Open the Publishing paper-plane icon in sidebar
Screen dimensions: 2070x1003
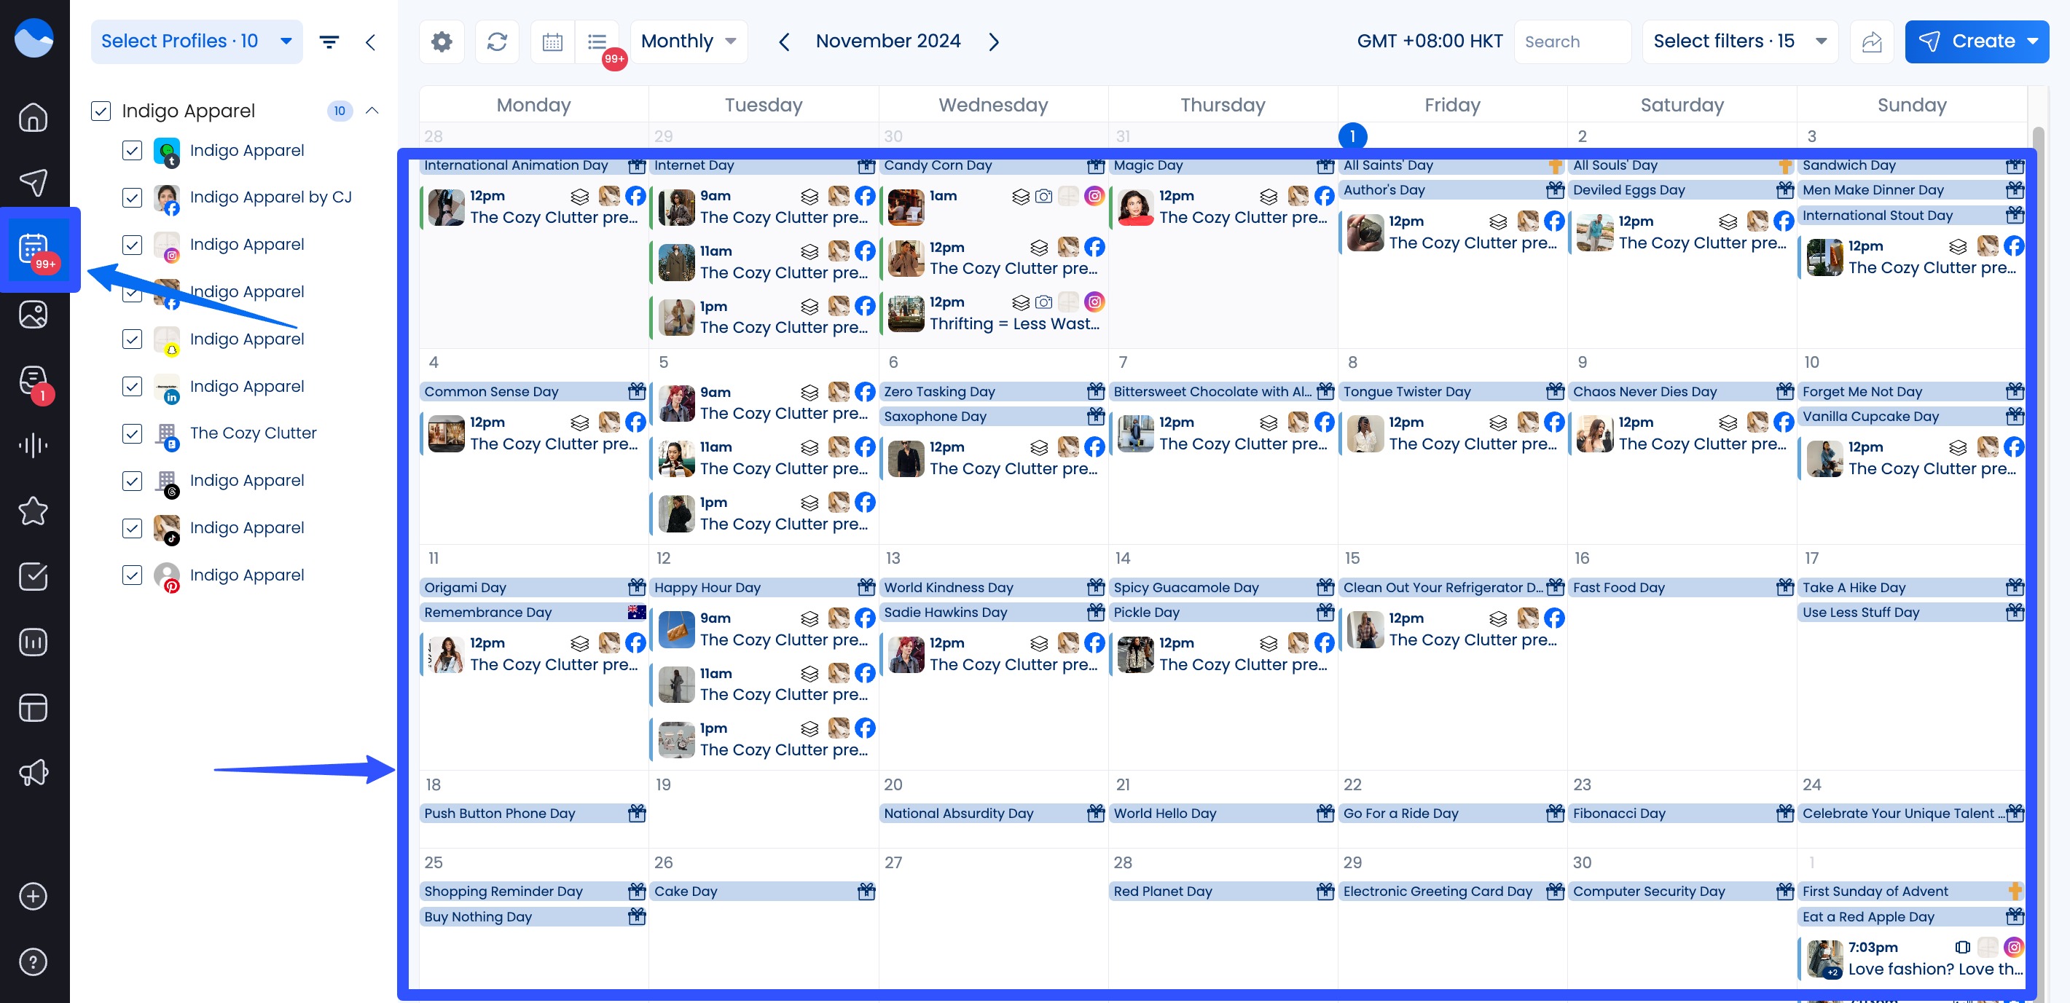point(33,183)
